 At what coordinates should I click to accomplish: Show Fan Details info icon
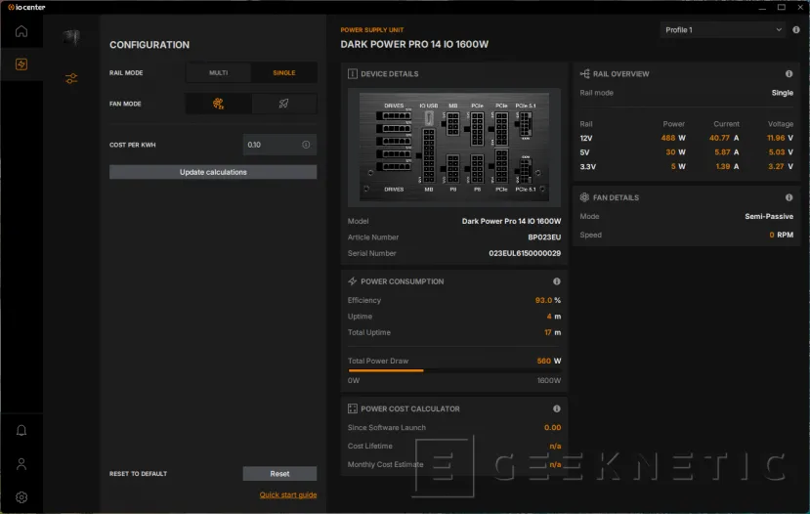pyautogui.click(x=789, y=197)
